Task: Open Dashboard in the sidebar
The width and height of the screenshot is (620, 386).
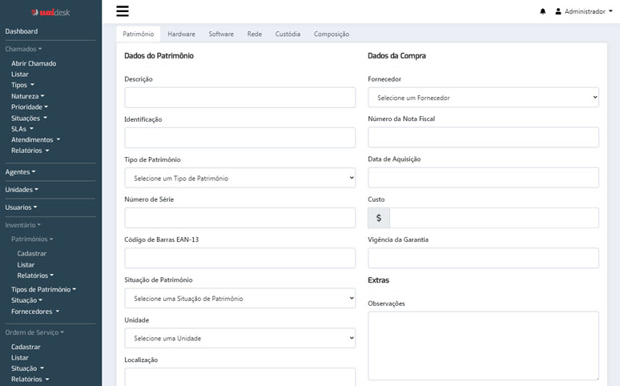Action: (22, 31)
